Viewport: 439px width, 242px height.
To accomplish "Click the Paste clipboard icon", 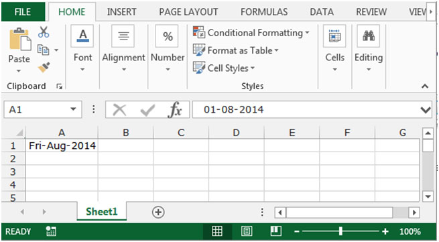I will [x=20, y=39].
